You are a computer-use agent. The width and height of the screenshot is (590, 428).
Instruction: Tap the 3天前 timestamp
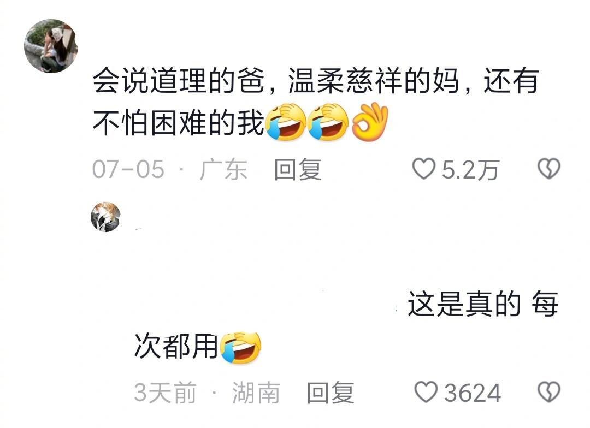(165, 393)
